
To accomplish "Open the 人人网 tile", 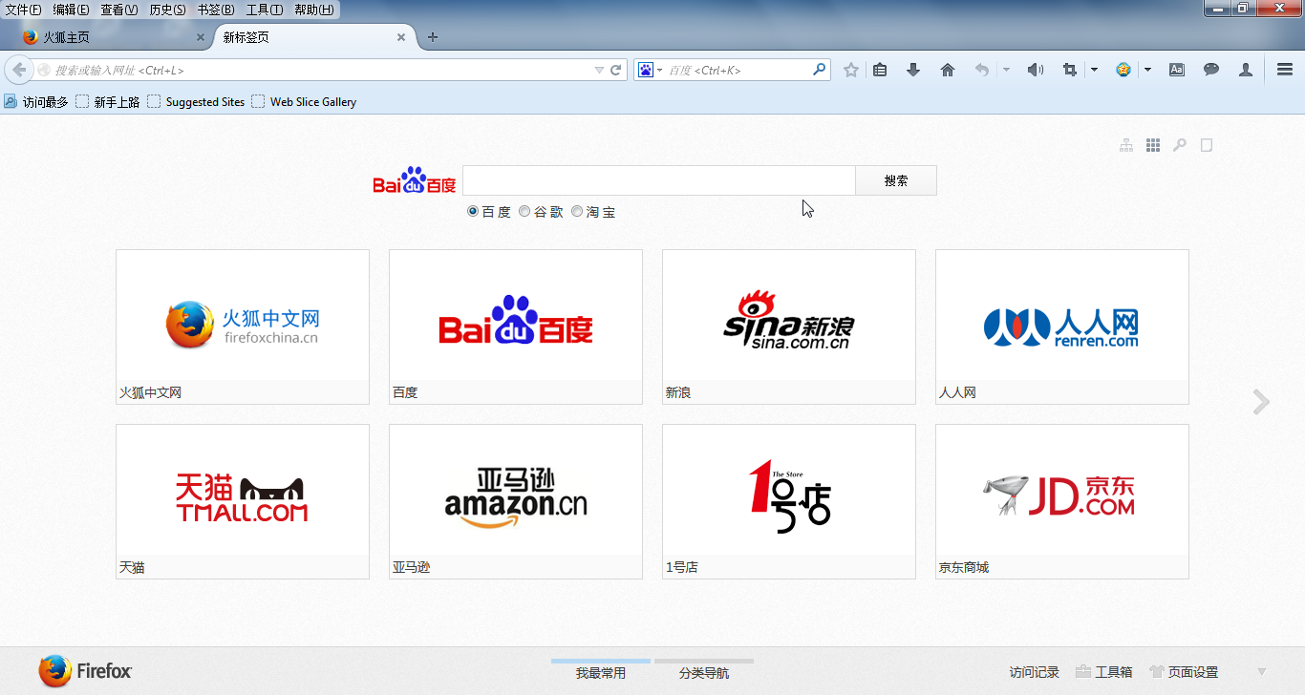I will point(1062,326).
